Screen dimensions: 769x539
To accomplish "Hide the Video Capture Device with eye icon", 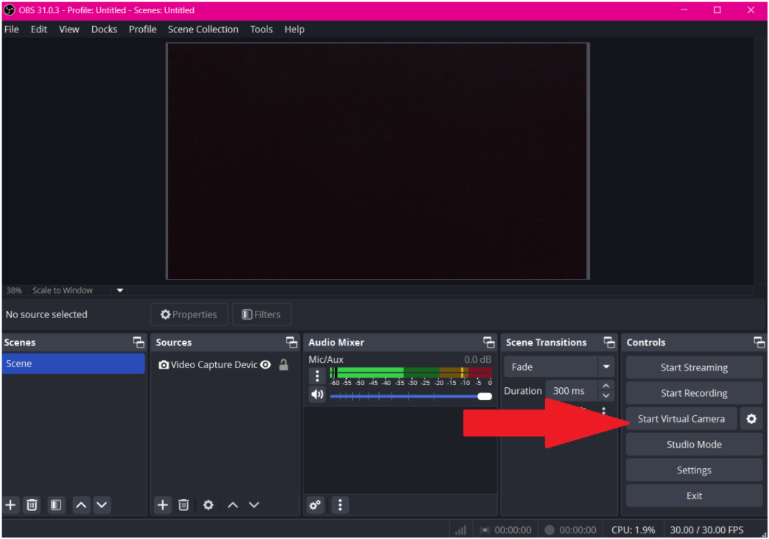I will pyautogui.click(x=265, y=365).
